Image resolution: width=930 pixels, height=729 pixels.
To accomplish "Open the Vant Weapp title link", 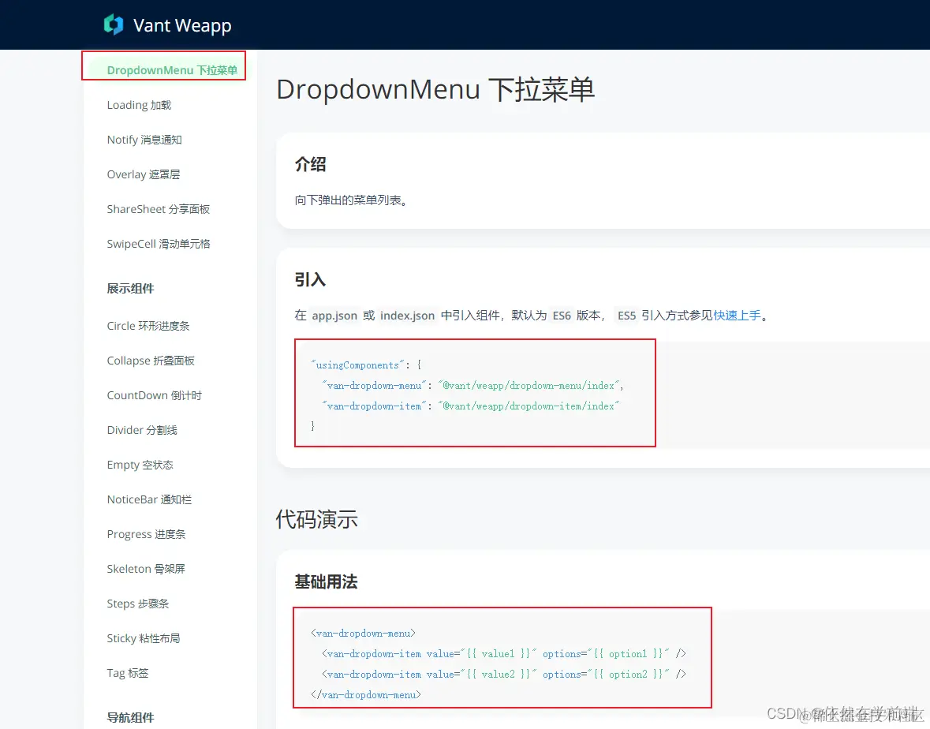I will pyautogui.click(x=182, y=25).
